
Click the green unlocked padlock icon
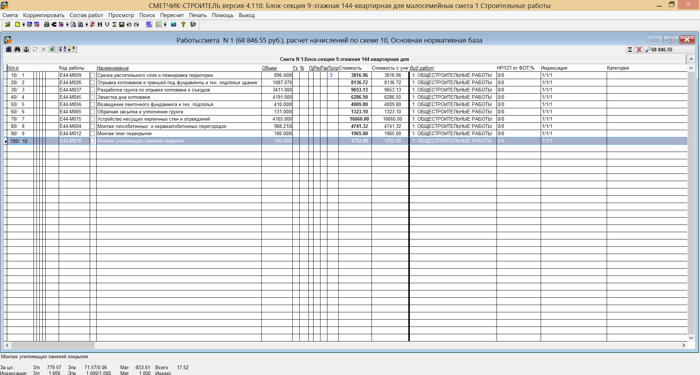[x=52, y=49]
